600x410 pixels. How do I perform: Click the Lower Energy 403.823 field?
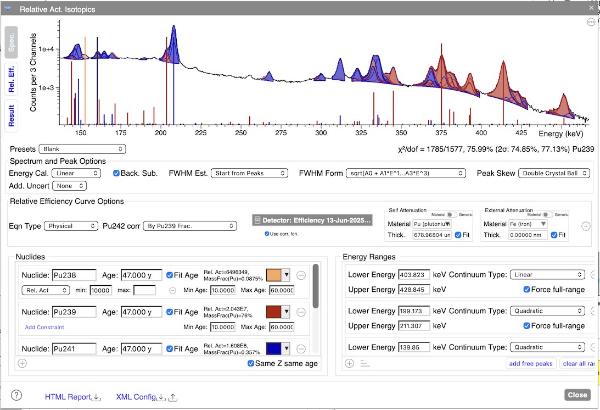[414, 275]
